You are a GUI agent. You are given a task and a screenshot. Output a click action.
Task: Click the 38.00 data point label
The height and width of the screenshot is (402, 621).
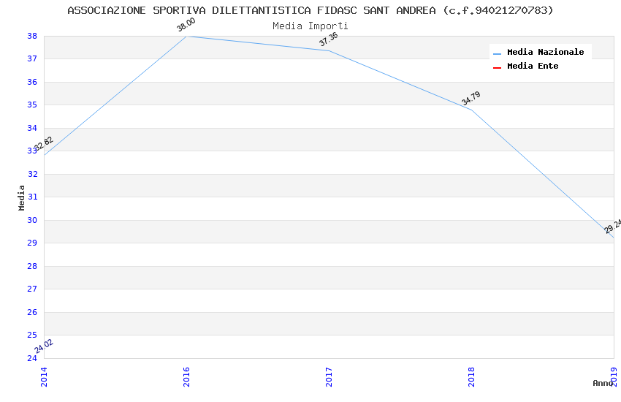pos(186,25)
